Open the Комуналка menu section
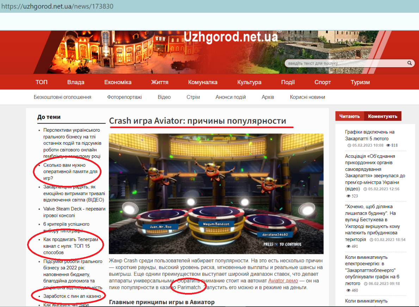This screenshot has height=307, width=419. tap(203, 82)
